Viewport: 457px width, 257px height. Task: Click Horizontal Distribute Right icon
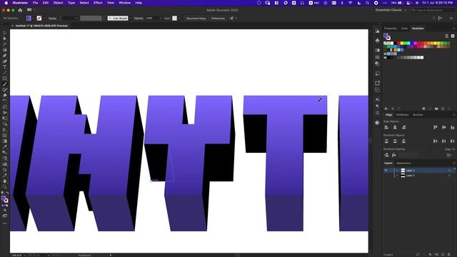(452, 141)
